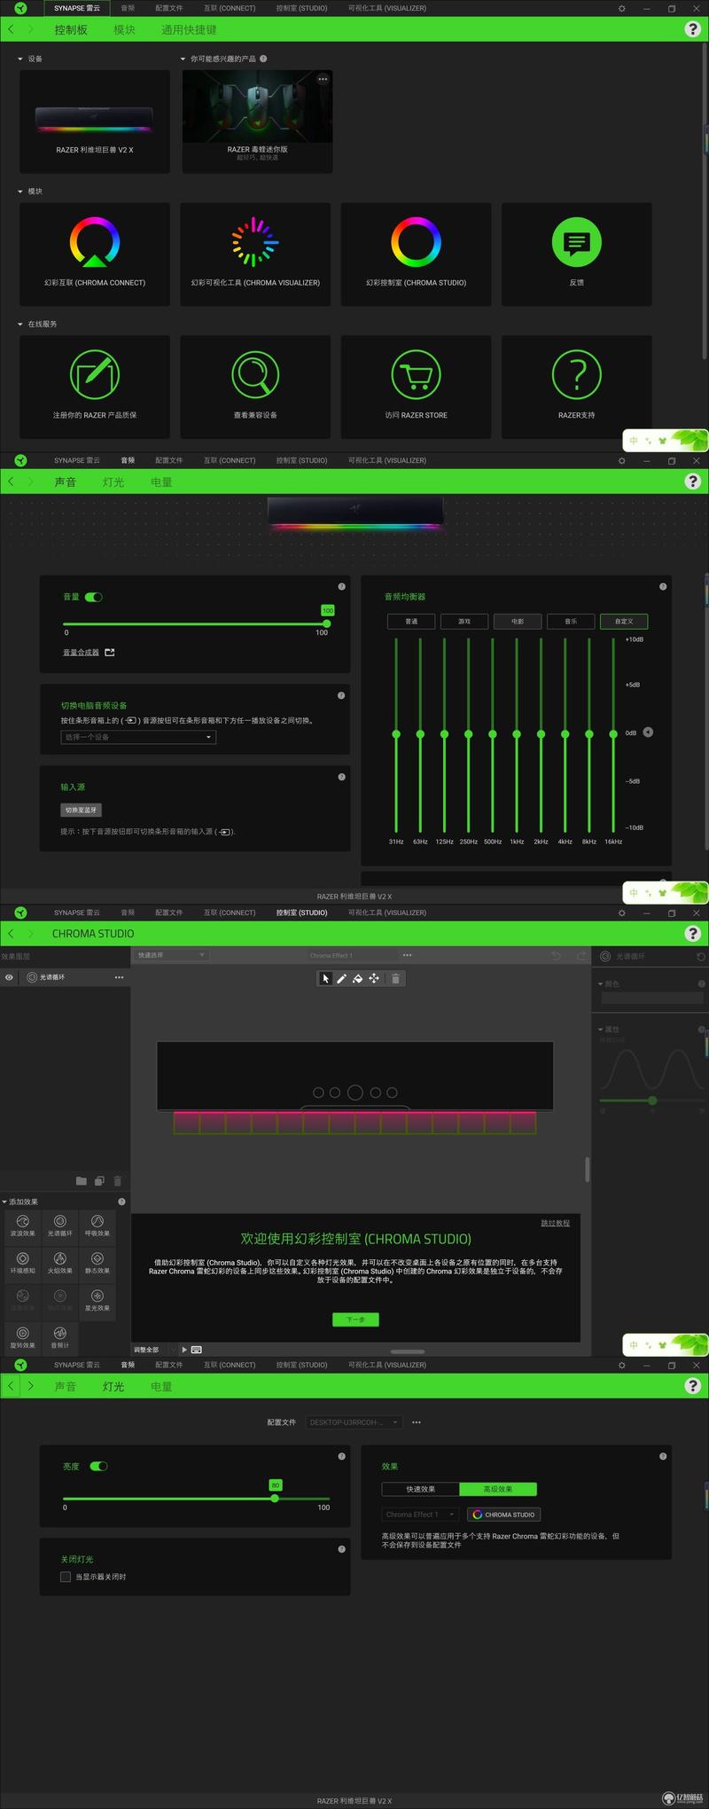Open the 选择一个设备 audio device dropdown

coord(138,737)
